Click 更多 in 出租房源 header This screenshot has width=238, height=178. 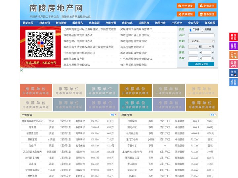(213, 115)
